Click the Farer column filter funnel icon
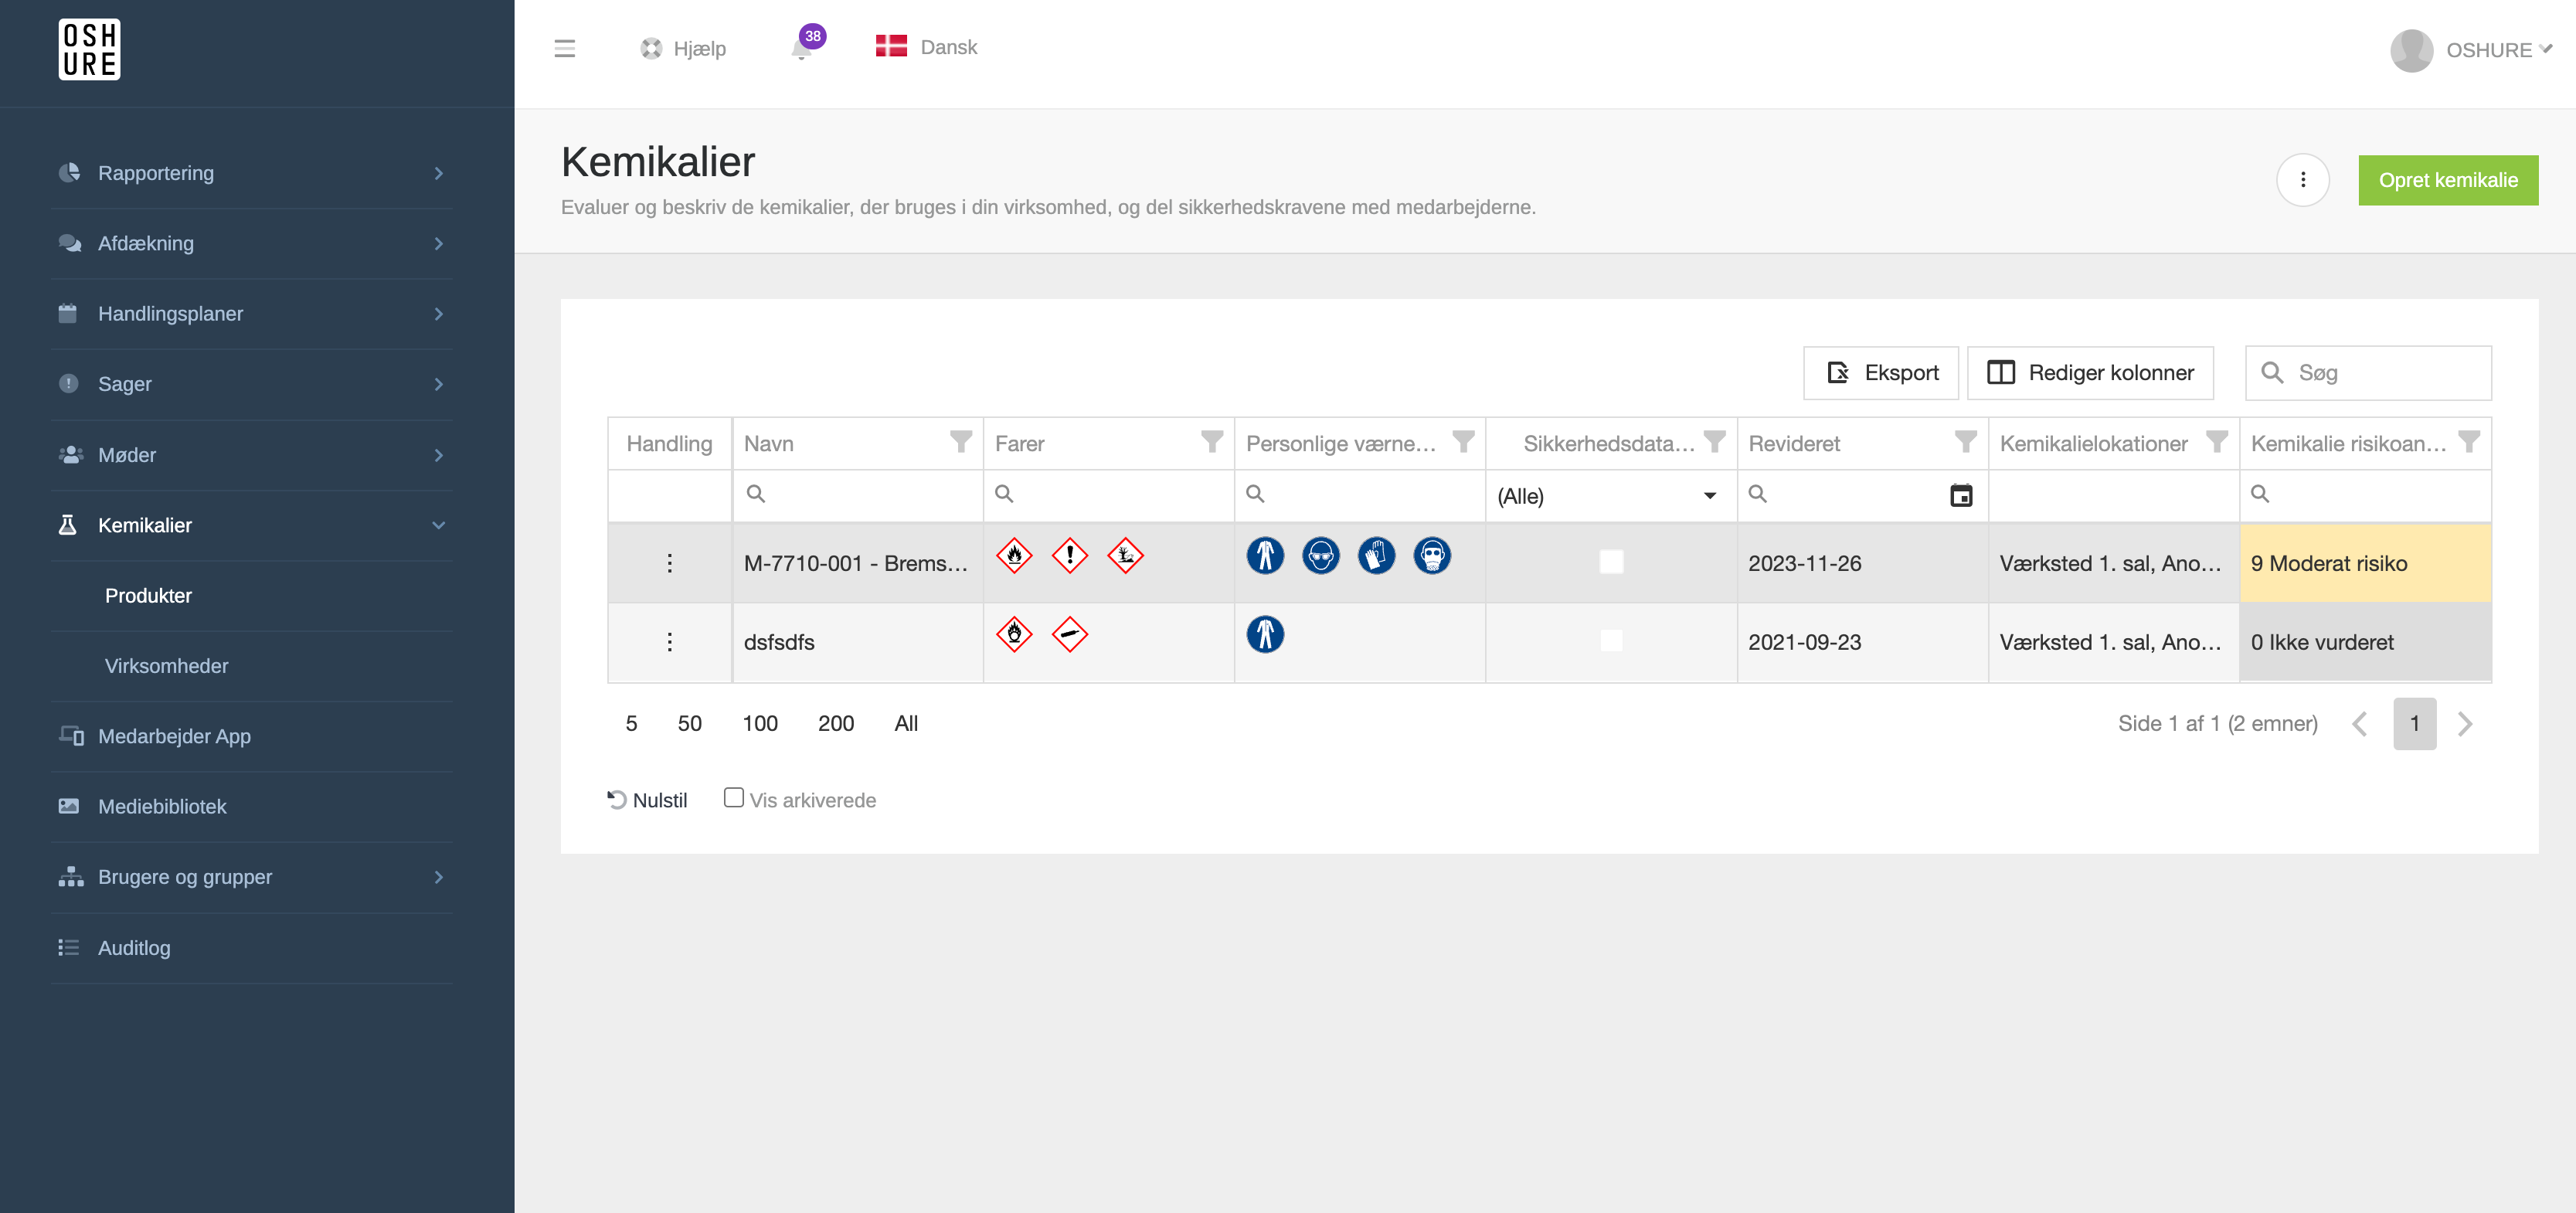The width and height of the screenshot is (2576, 1213). [x=1211, y=442]
